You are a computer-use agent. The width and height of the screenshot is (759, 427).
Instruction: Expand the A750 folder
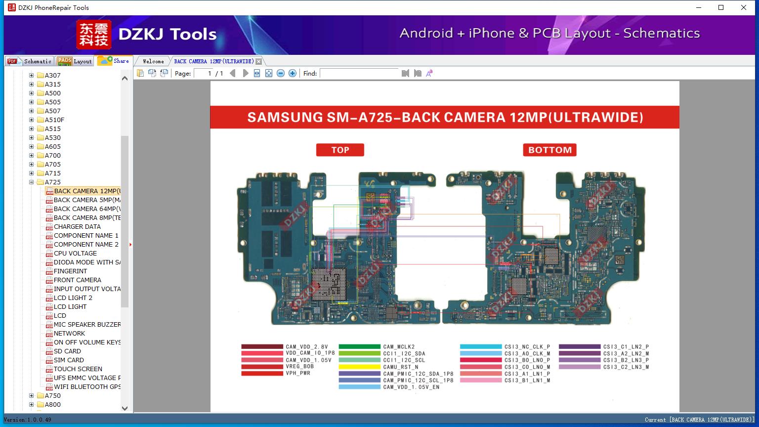[32, 396]
